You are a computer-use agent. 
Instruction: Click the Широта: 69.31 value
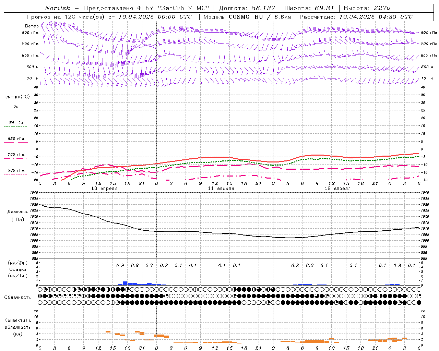click(309, 8)
